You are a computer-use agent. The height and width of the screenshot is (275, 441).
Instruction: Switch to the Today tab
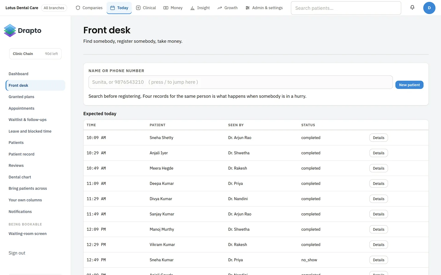pyautogui.click(x=119, y=8)
